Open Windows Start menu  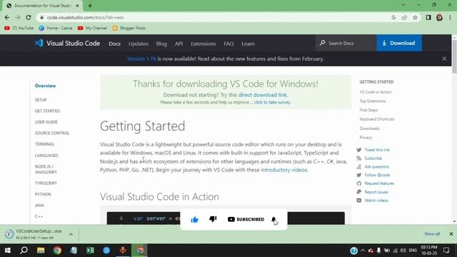(8, 251)
